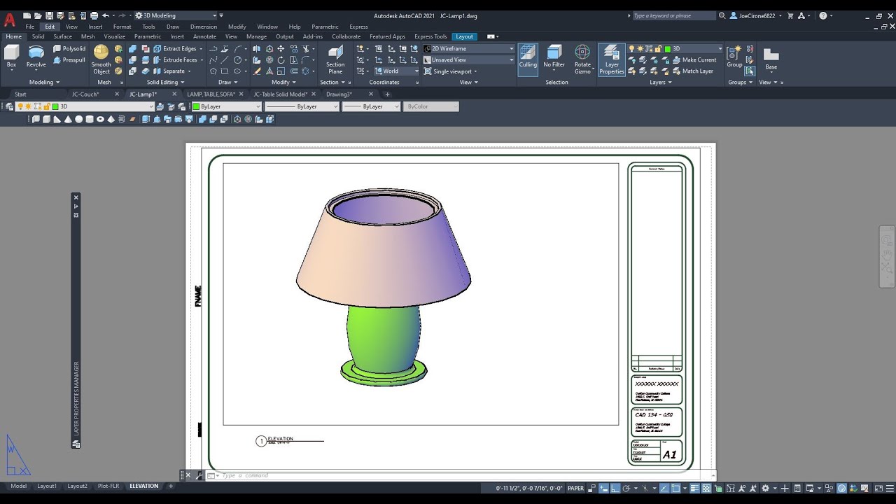Image resolution: width=896 pixels, height=504 pixels.
Task: Click the Move tool in Modify panel
Action: coord(281,49)
